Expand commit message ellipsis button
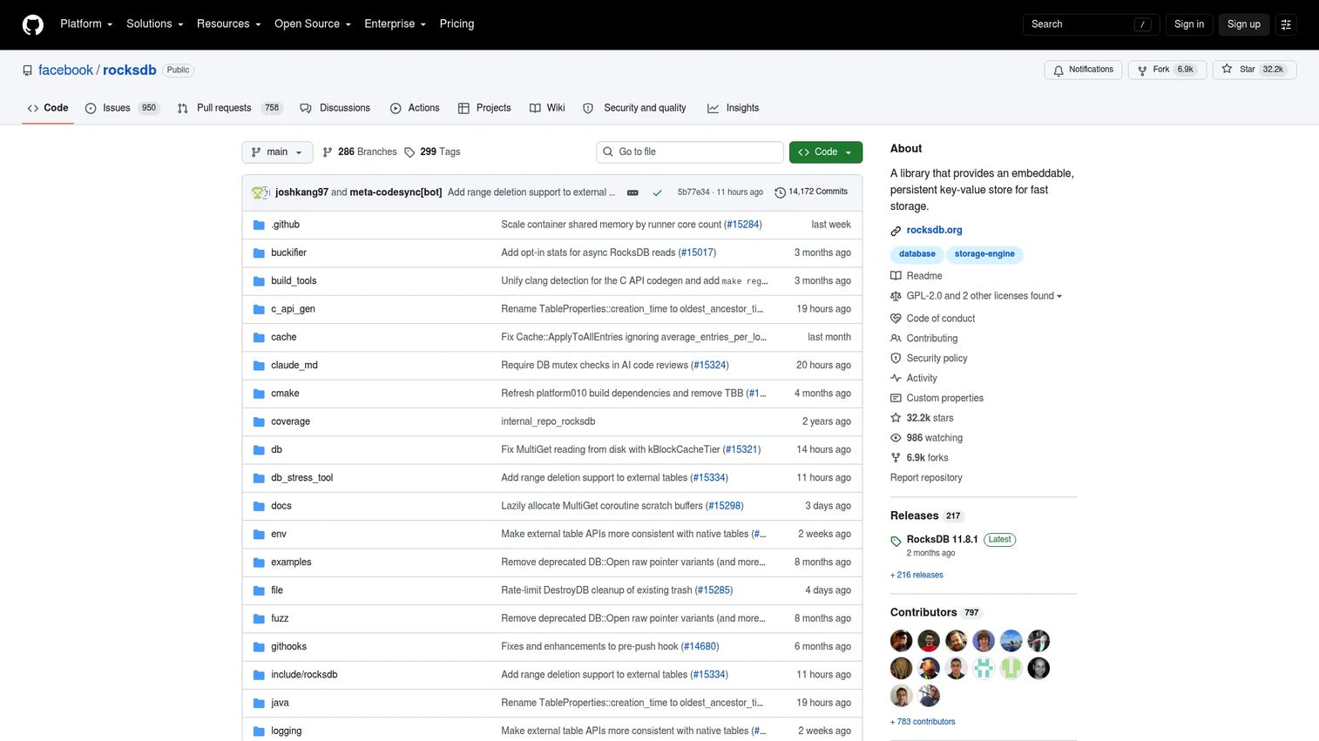 [x=632, y=192]
